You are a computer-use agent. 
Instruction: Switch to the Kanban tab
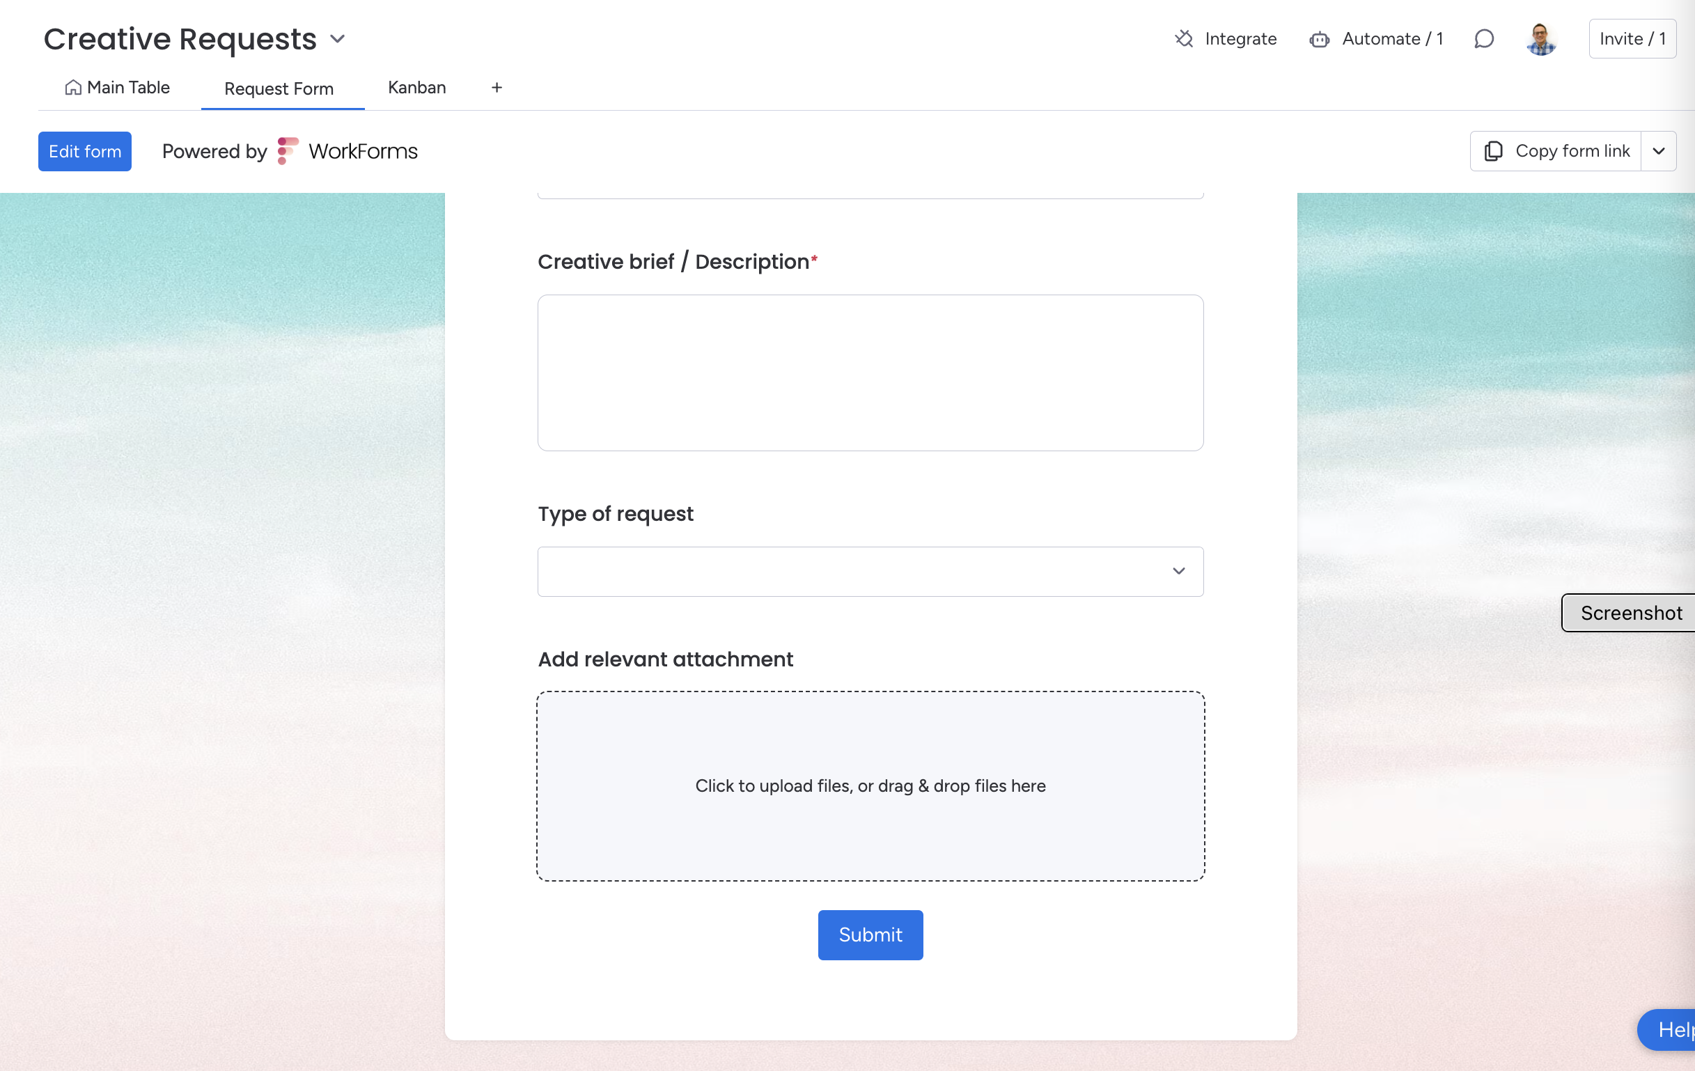point(416,87)
